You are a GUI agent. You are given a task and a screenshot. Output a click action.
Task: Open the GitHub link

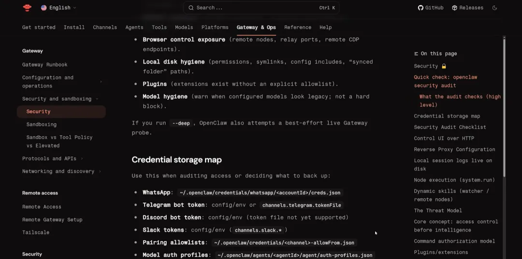pyautogui.click(x=431, y=8)
